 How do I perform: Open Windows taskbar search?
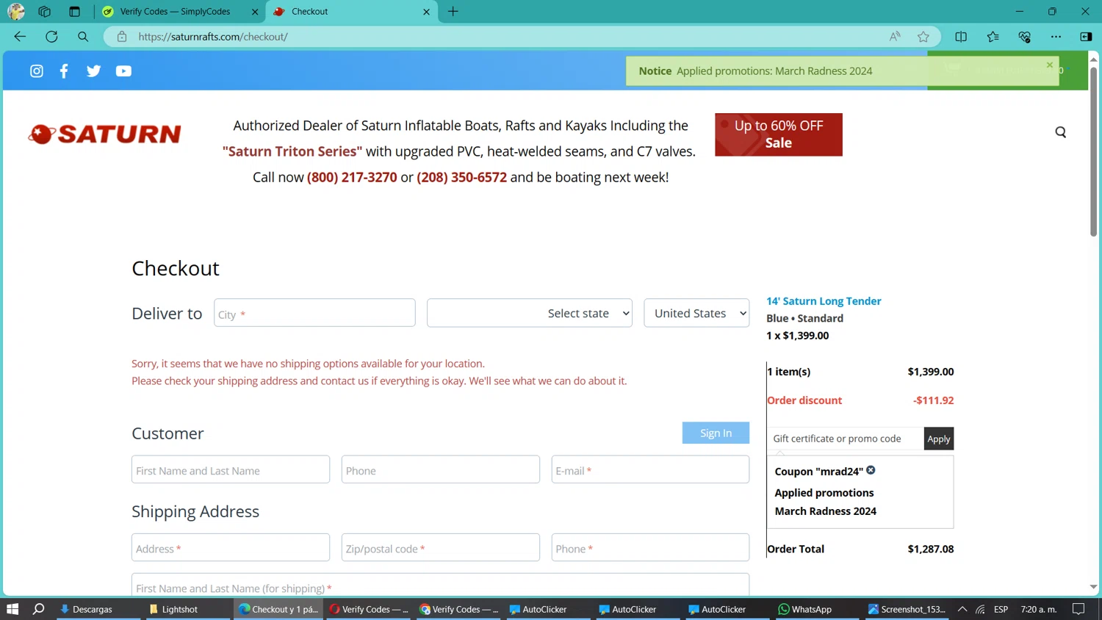coord(39,609)
